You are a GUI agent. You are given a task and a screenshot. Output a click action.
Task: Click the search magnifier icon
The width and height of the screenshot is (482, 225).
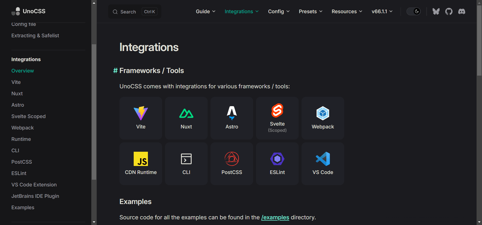click(x=115, y=12)
